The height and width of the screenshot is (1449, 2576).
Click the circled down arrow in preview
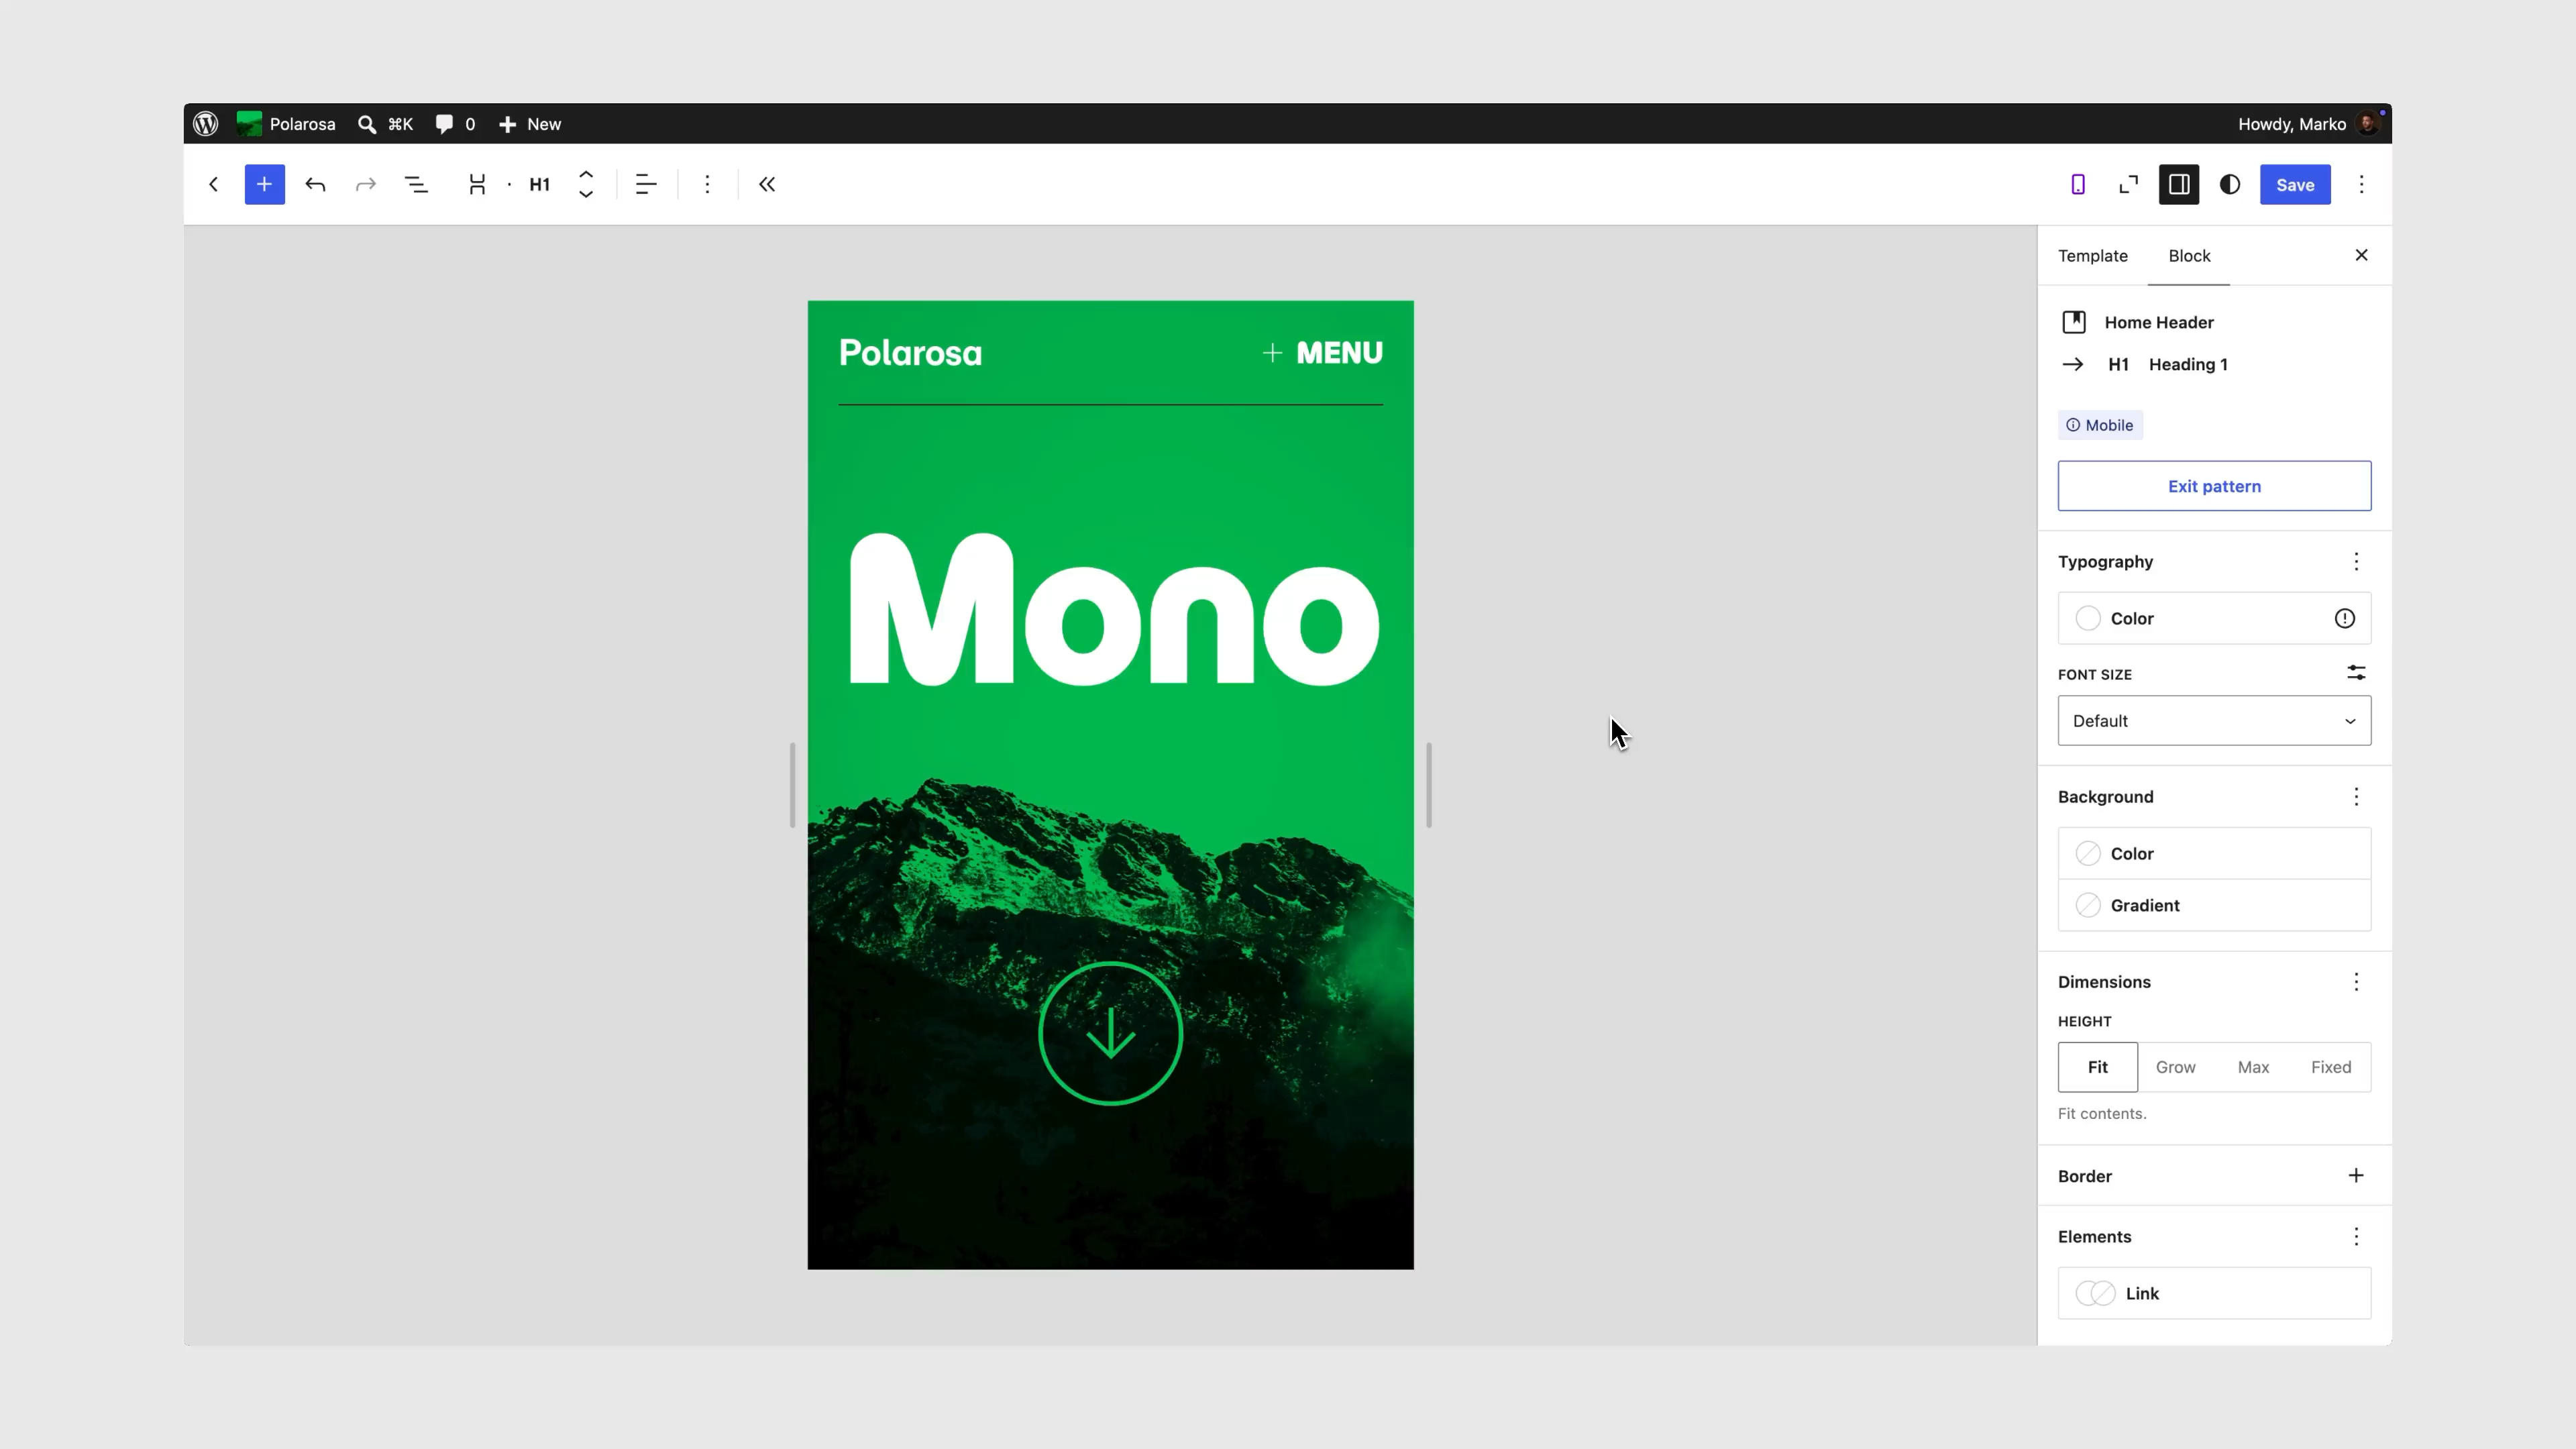(1111, 1034)
